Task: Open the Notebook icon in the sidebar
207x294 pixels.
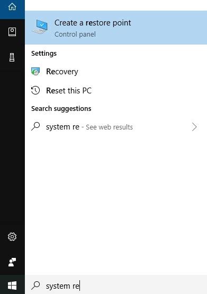Action: tap(12, 32)
